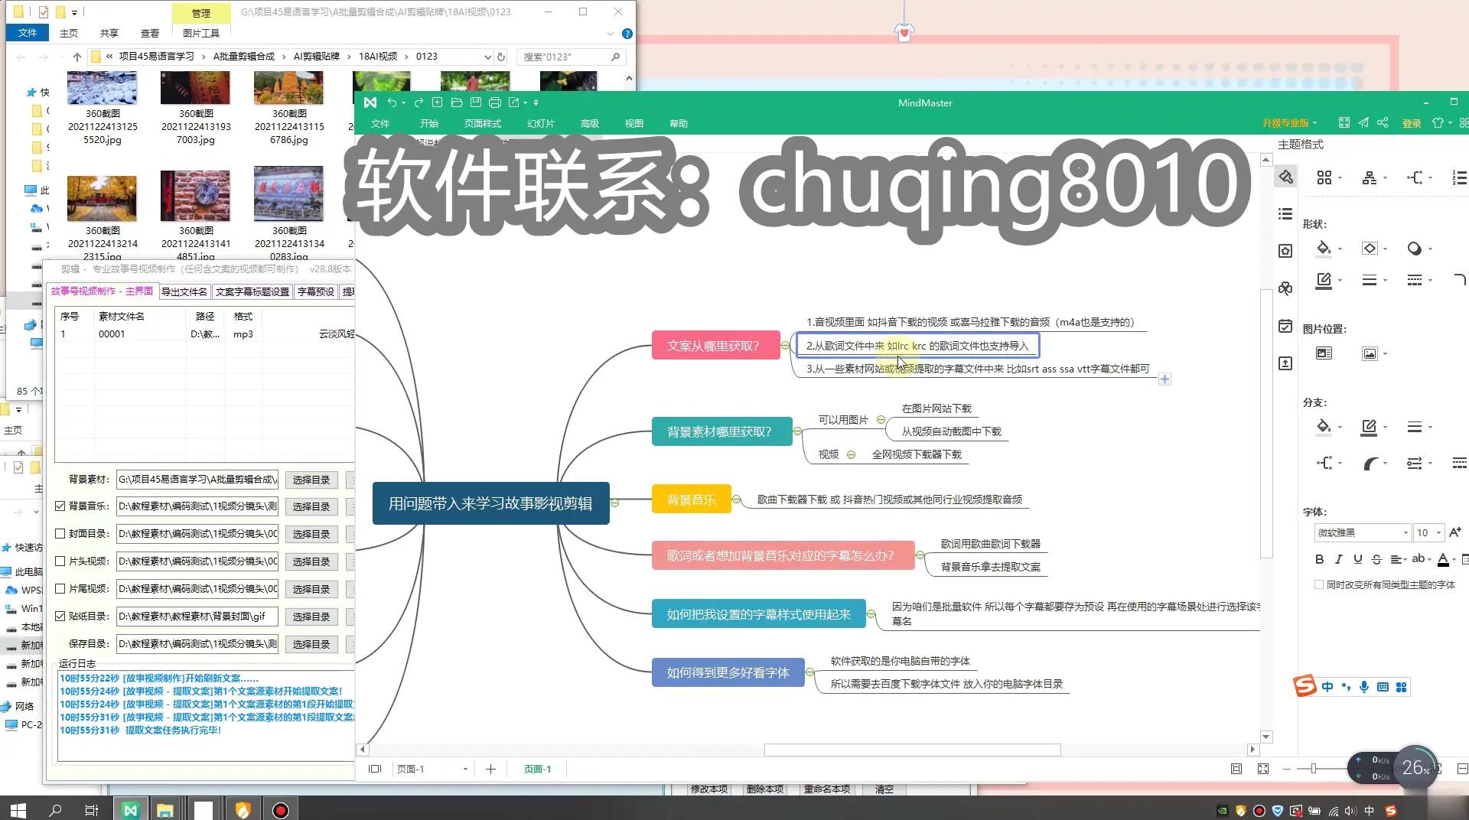Open the task calendar panel icon
This screenshot has width=1469, height=820.
point(1285,327)
